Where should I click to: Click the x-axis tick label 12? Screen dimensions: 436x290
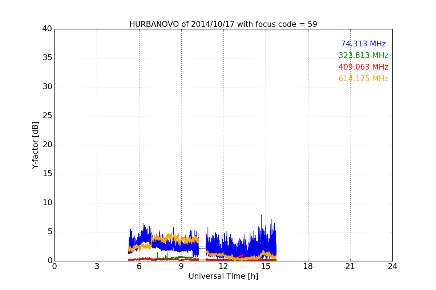pos(223,266)
